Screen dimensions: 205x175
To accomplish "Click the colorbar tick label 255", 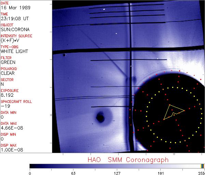I will tap(202, 173).
